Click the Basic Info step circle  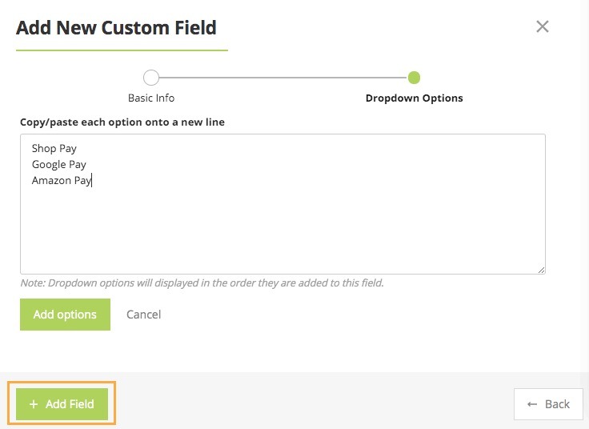point(151,78)
